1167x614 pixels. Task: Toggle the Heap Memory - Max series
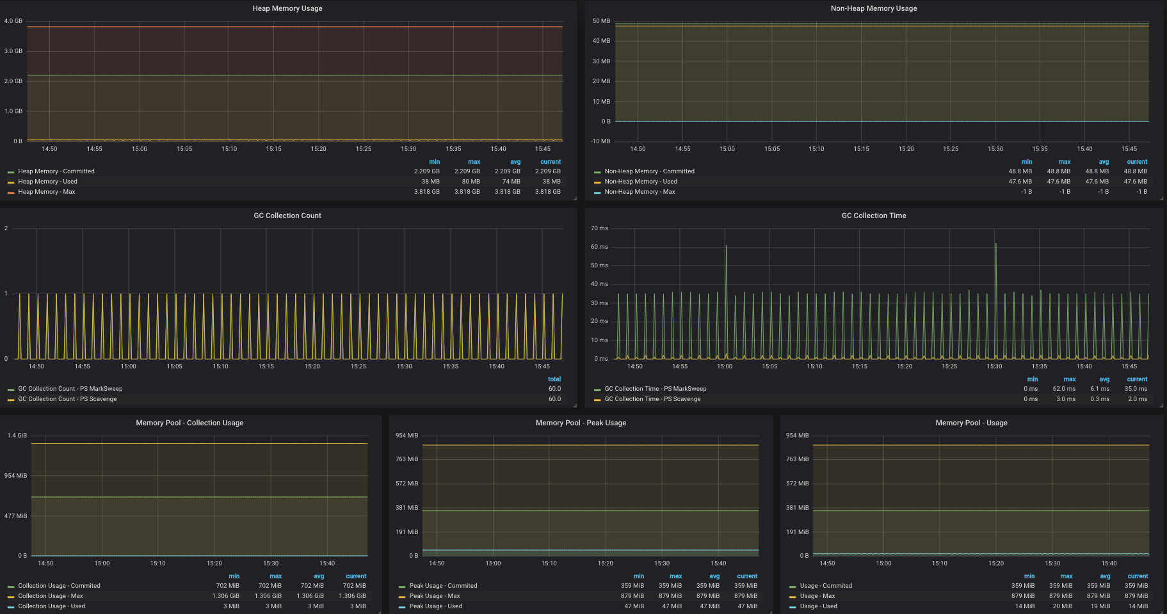47,192
